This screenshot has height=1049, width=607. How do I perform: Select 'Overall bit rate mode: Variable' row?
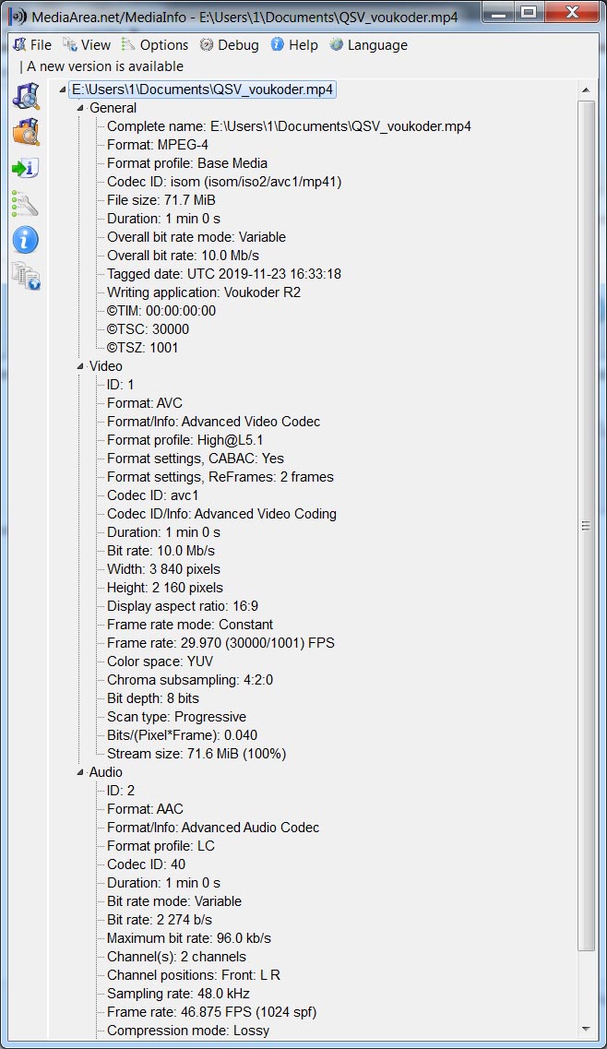(196, 237)
